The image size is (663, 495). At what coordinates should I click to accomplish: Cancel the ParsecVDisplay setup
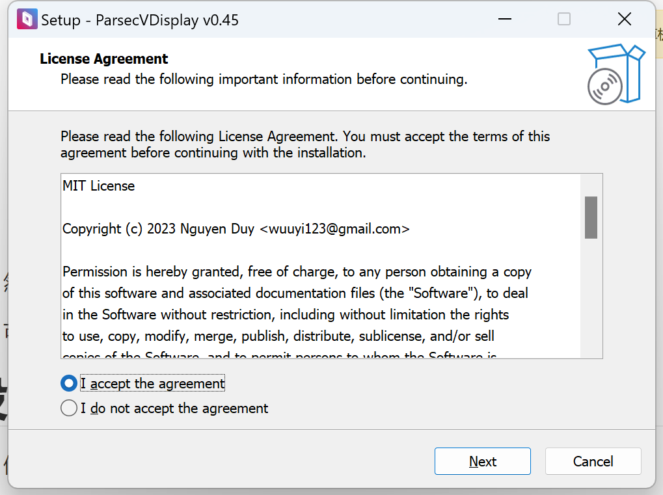pos(593,461)
